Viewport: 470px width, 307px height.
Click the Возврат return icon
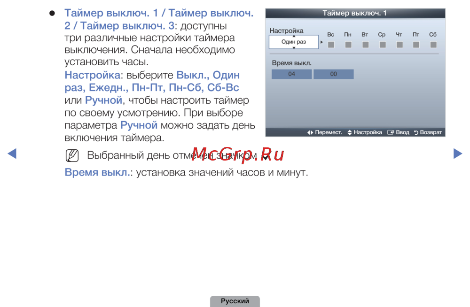(416, 133)
